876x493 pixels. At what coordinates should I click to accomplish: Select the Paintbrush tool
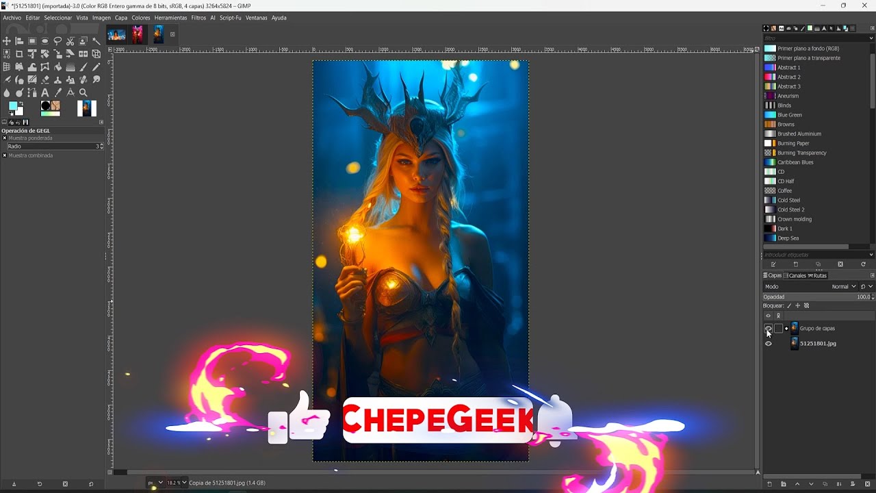(x=83, y=66)
